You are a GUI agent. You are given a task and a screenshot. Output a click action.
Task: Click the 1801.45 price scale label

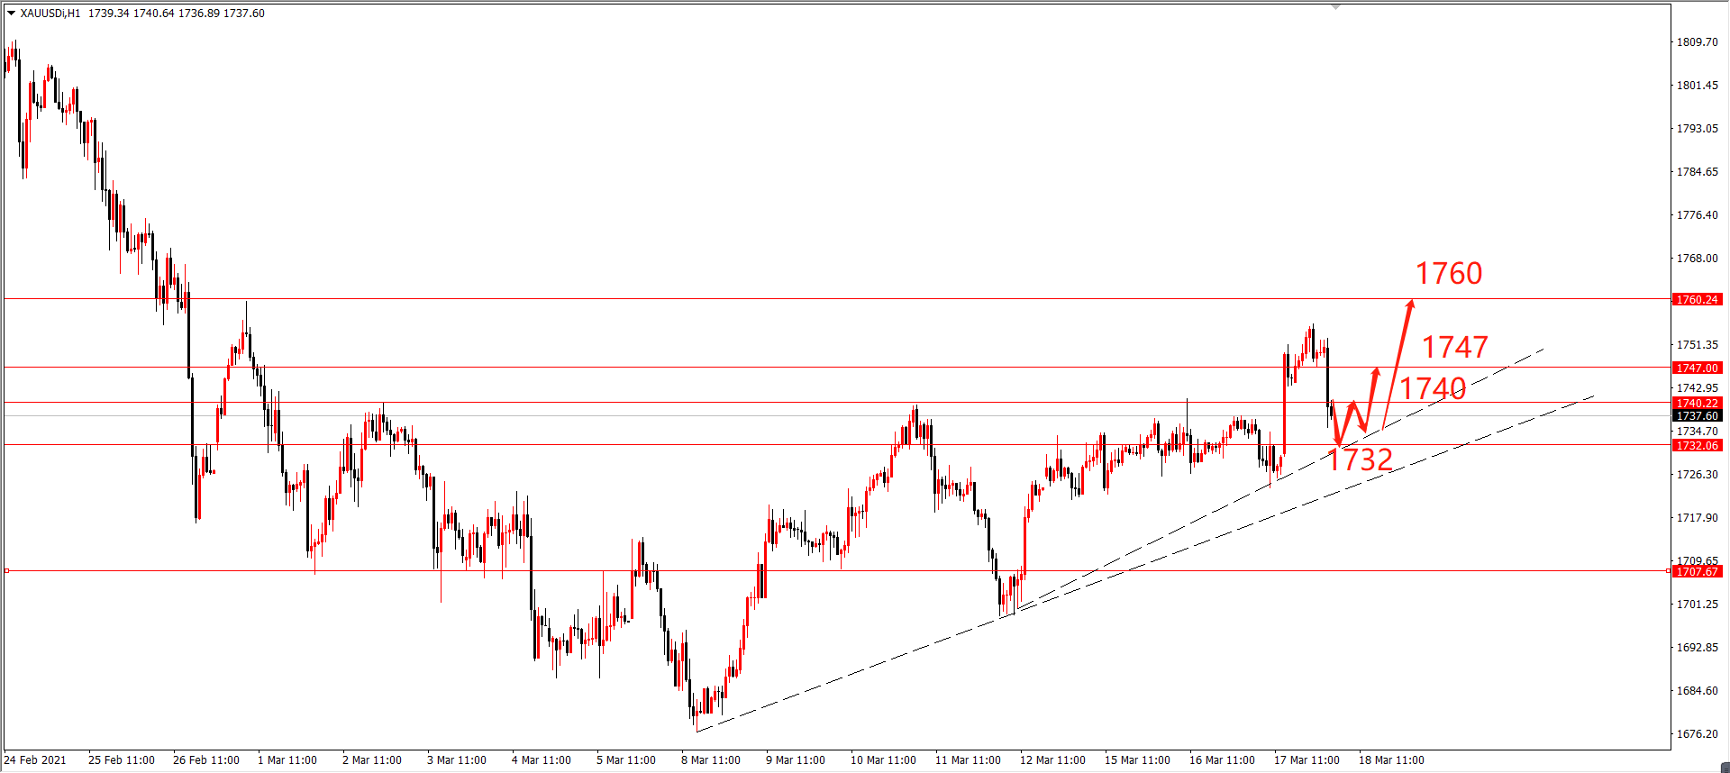[1697, 86]
